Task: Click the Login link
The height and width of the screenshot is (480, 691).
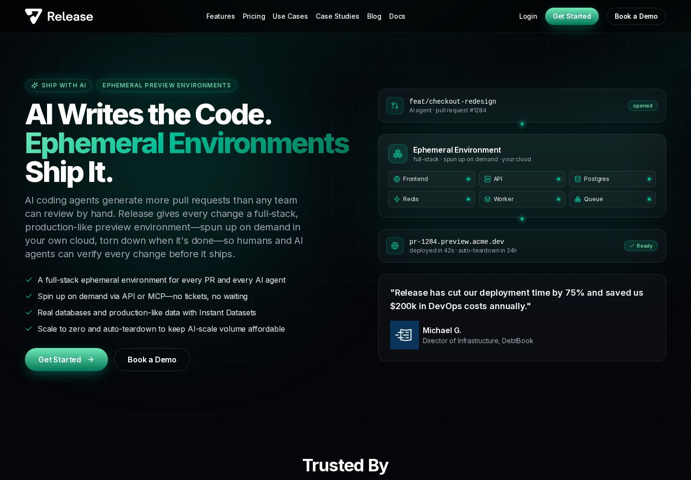Action: coord(528,16)
